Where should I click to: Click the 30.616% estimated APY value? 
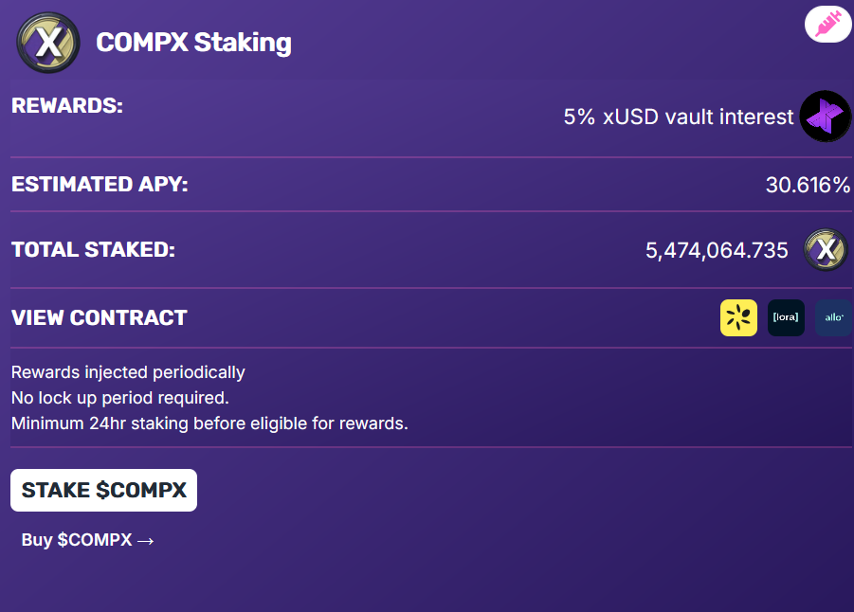pyautogui.click(x=808, y=185)
